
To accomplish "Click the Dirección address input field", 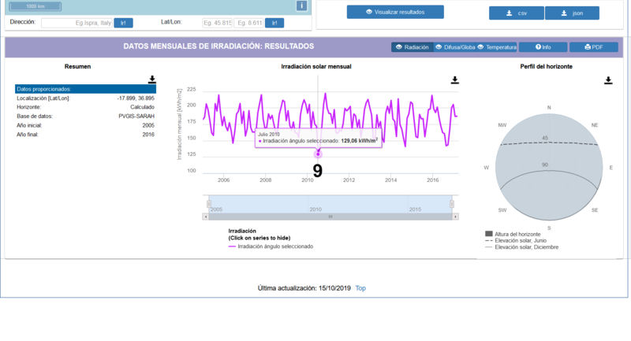I will pos(77,23).
